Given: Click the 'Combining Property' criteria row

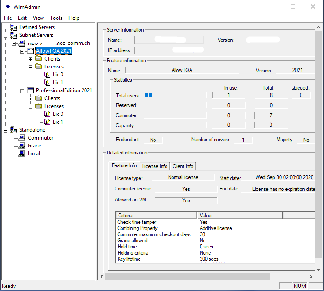Looking at the screenshot, I should 215,228.
